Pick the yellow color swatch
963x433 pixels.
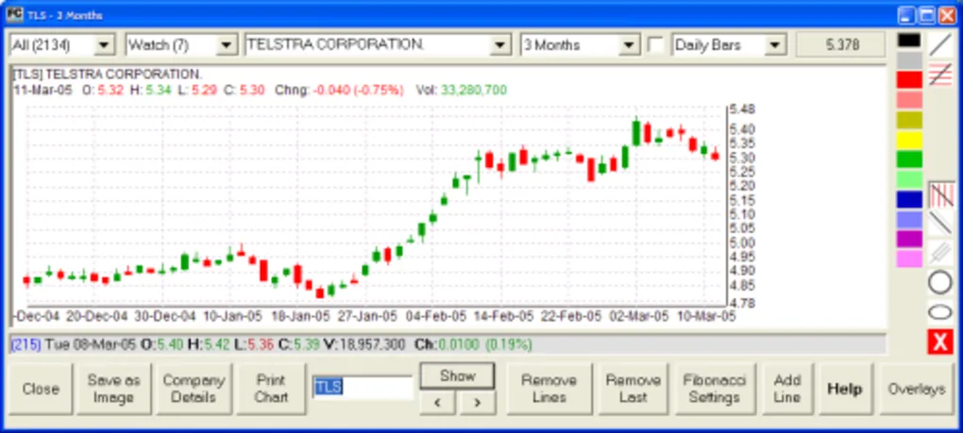(x=909, y=140)
